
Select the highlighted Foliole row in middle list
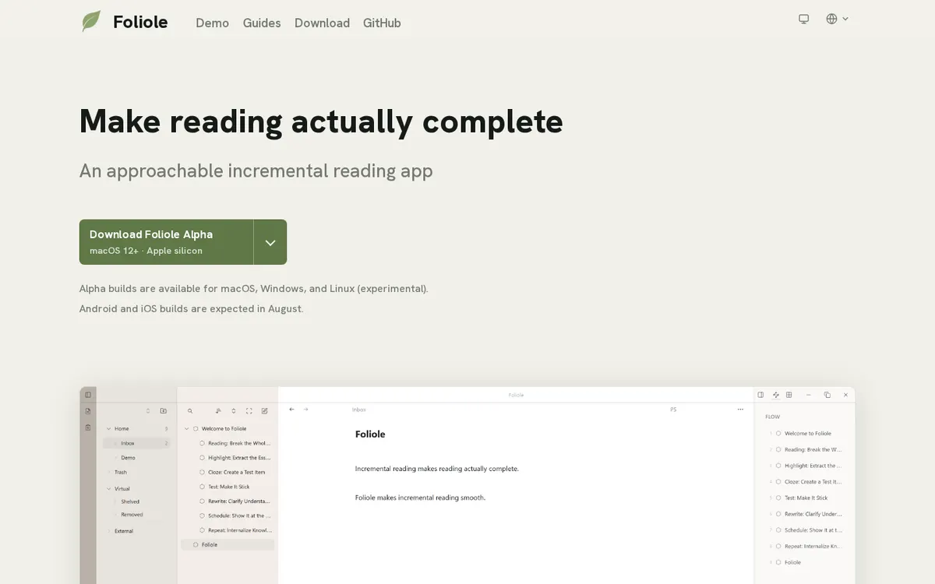click(228, 545)
